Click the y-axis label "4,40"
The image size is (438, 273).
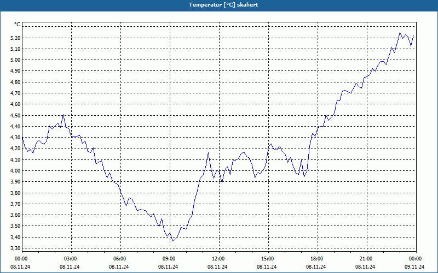[15, 127]
